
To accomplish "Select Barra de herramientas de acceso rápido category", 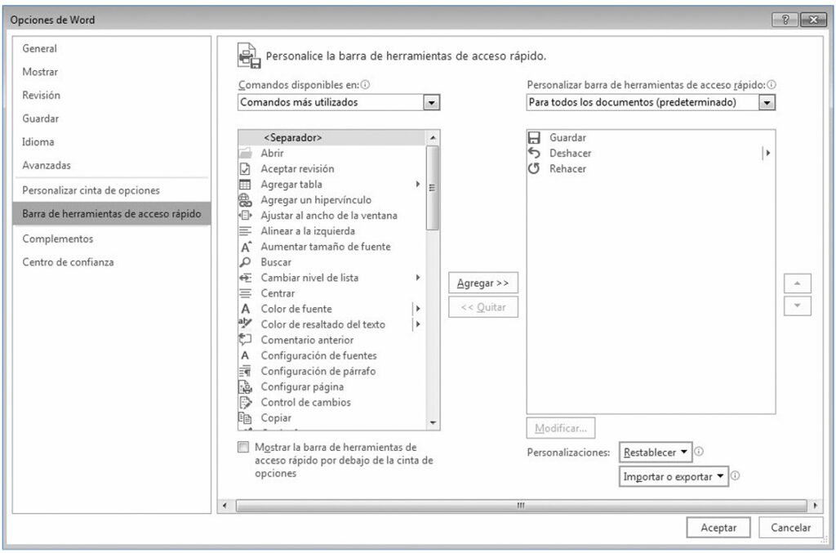I will click(111, 214).
